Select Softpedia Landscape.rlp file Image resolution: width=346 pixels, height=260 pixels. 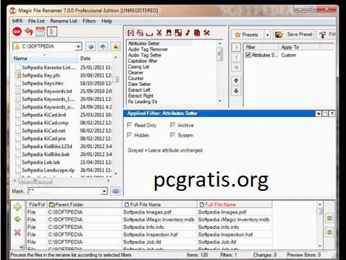tap(48, 170)
